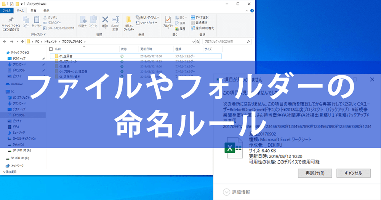Open the プロパティ properties icon
The width and height of the screenshot is (381, 200).
pyautogui.click(x=168, y=22)
